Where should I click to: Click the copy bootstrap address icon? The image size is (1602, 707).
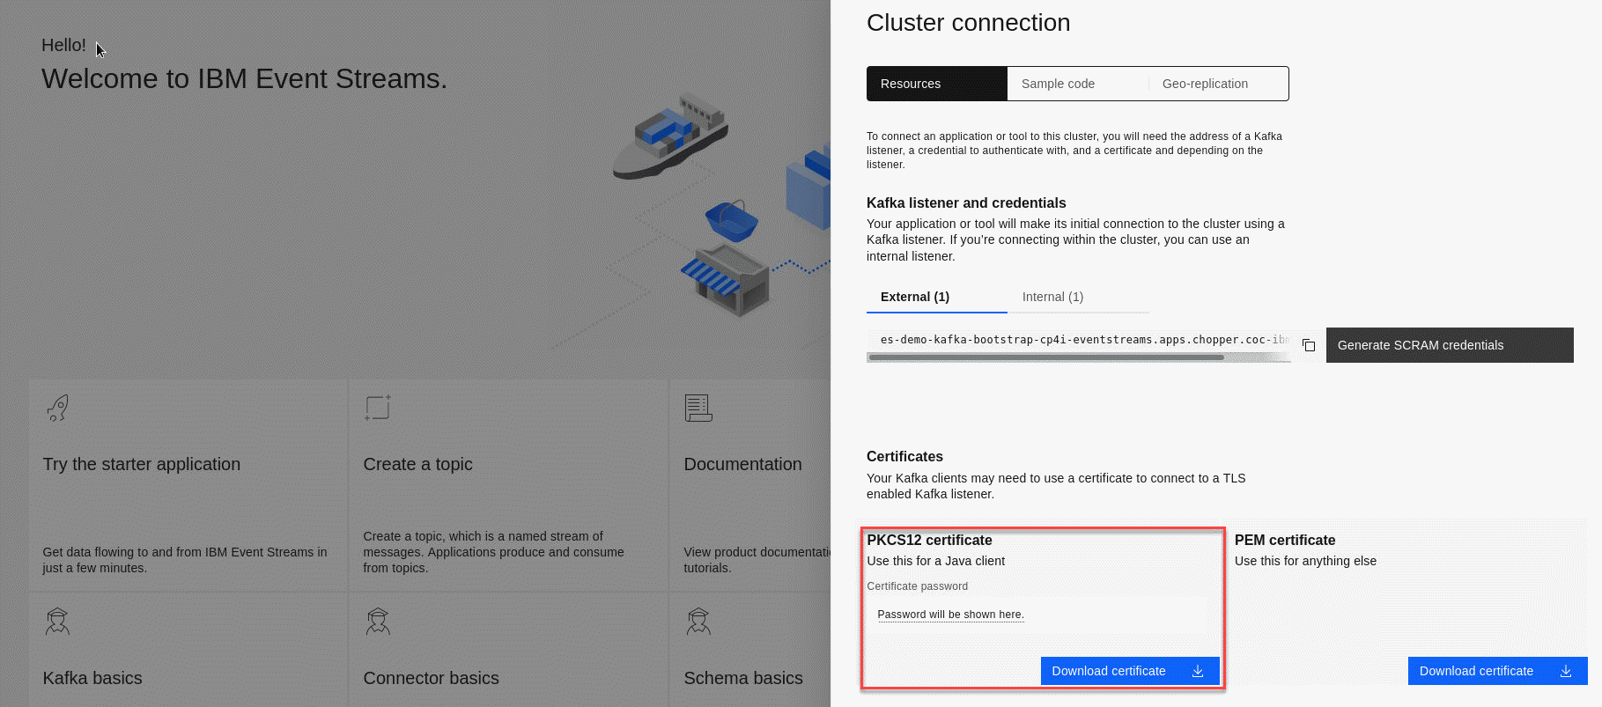tap(1309, 345)
